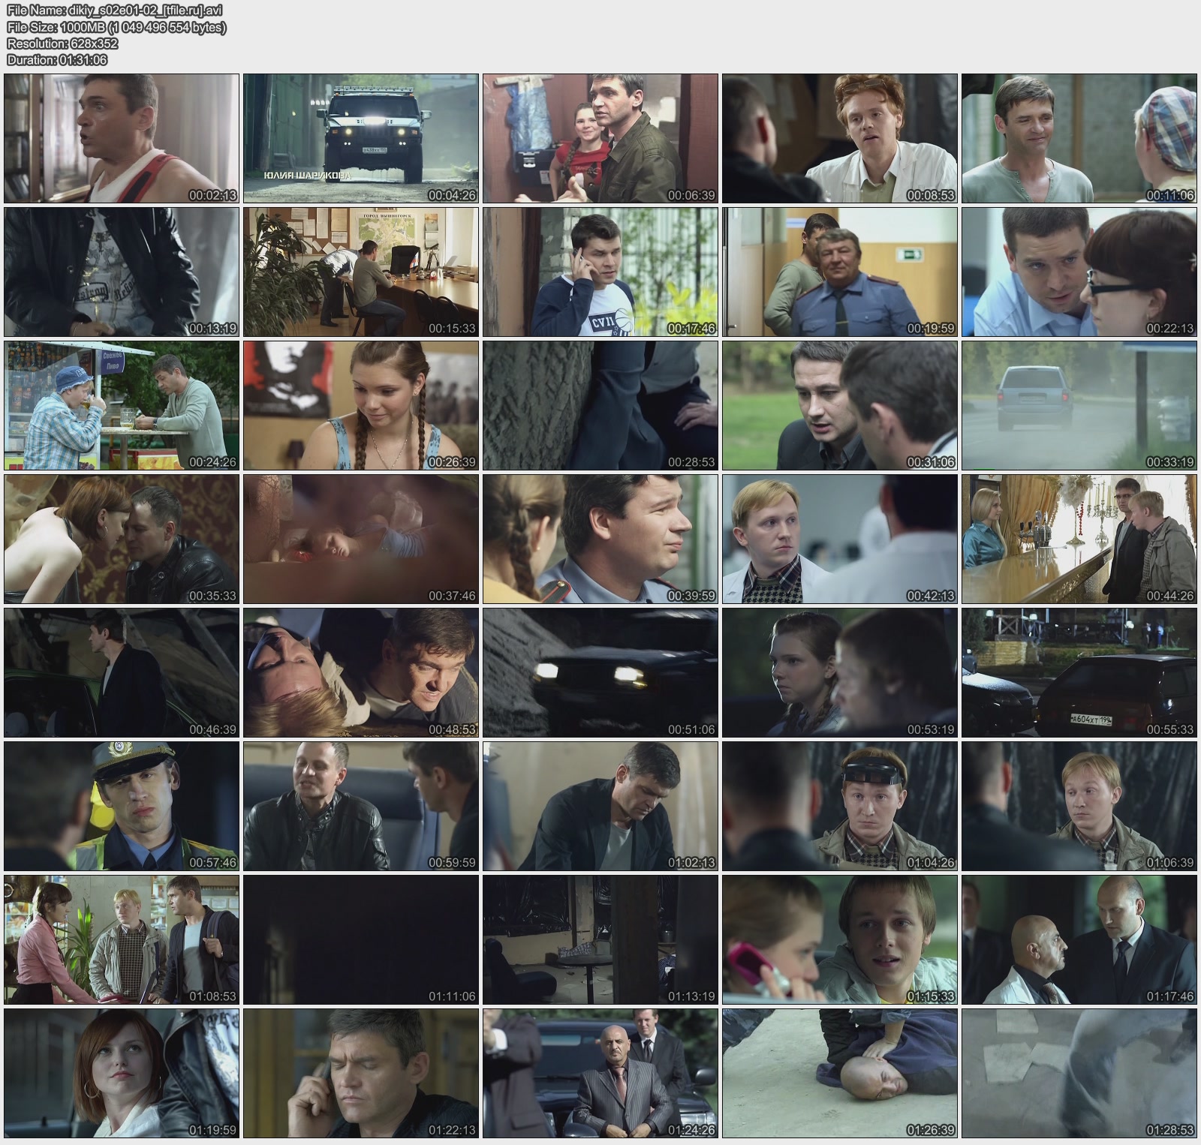Open the man on ground thumbnail at 01:26:39
The width and height of the screenshot is (1201, 1145).
839,1073
